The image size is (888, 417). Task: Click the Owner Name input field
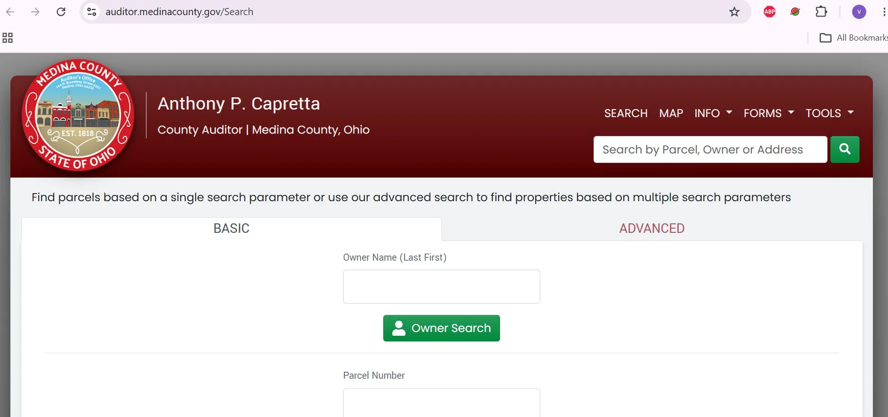click(441, 287)
